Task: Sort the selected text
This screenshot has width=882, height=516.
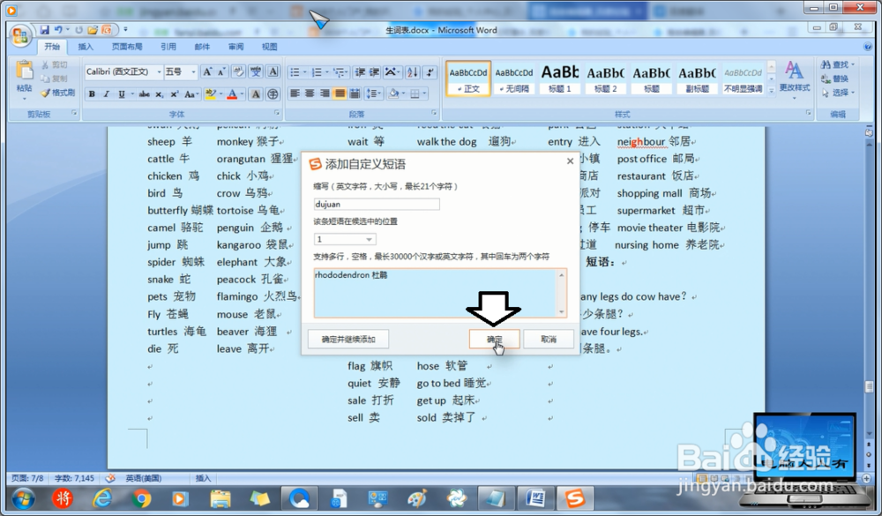Action: pos(412,72)
